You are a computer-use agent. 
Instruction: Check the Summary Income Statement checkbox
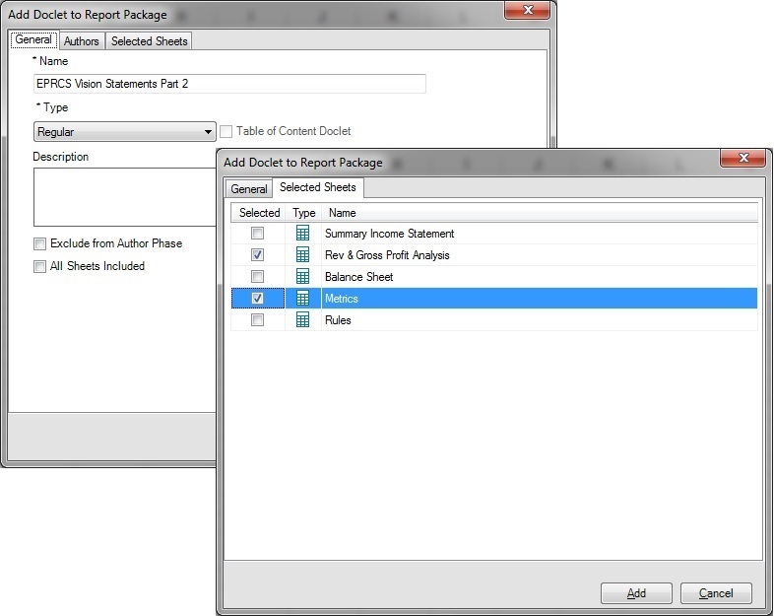(x=257, y=234)
